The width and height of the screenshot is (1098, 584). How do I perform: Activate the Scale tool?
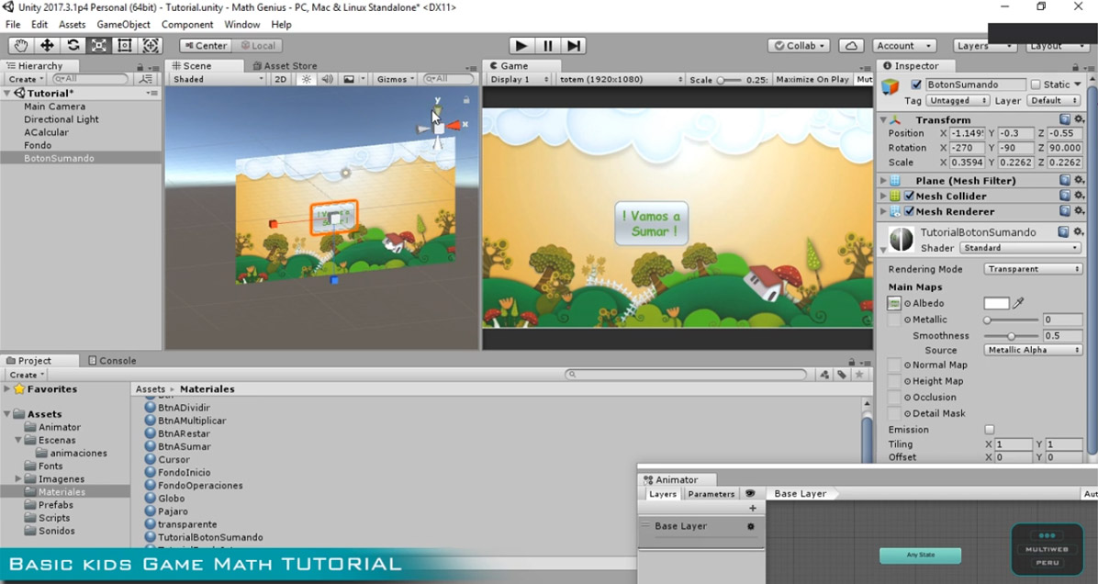pyautogui.click(x=98, y=45)
